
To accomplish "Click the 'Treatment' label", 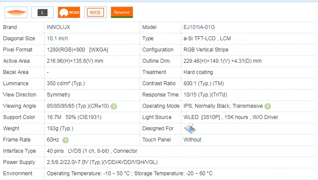I will pos(154,72).
